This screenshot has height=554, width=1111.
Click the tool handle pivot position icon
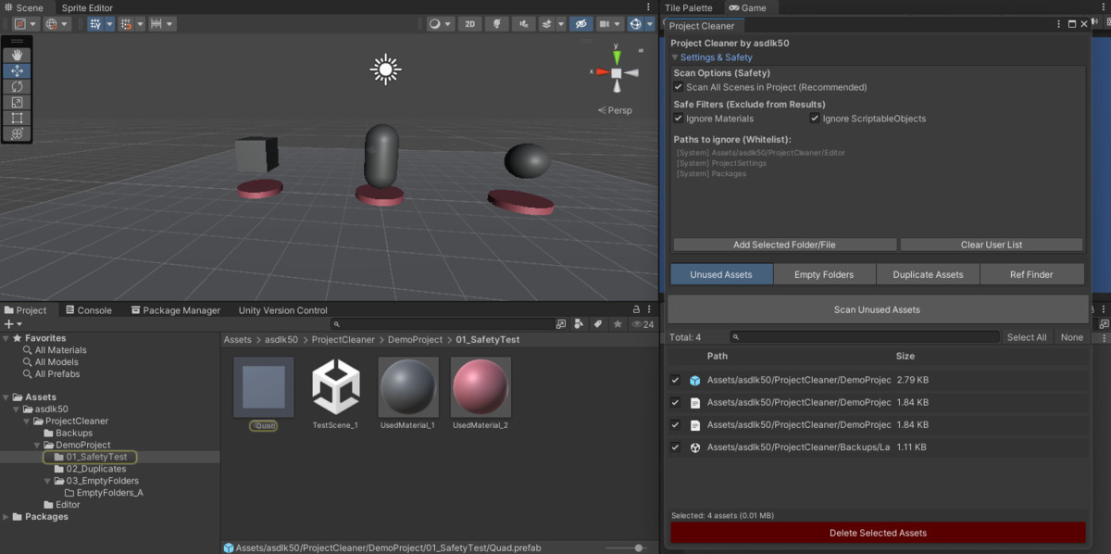click(19, 24)
